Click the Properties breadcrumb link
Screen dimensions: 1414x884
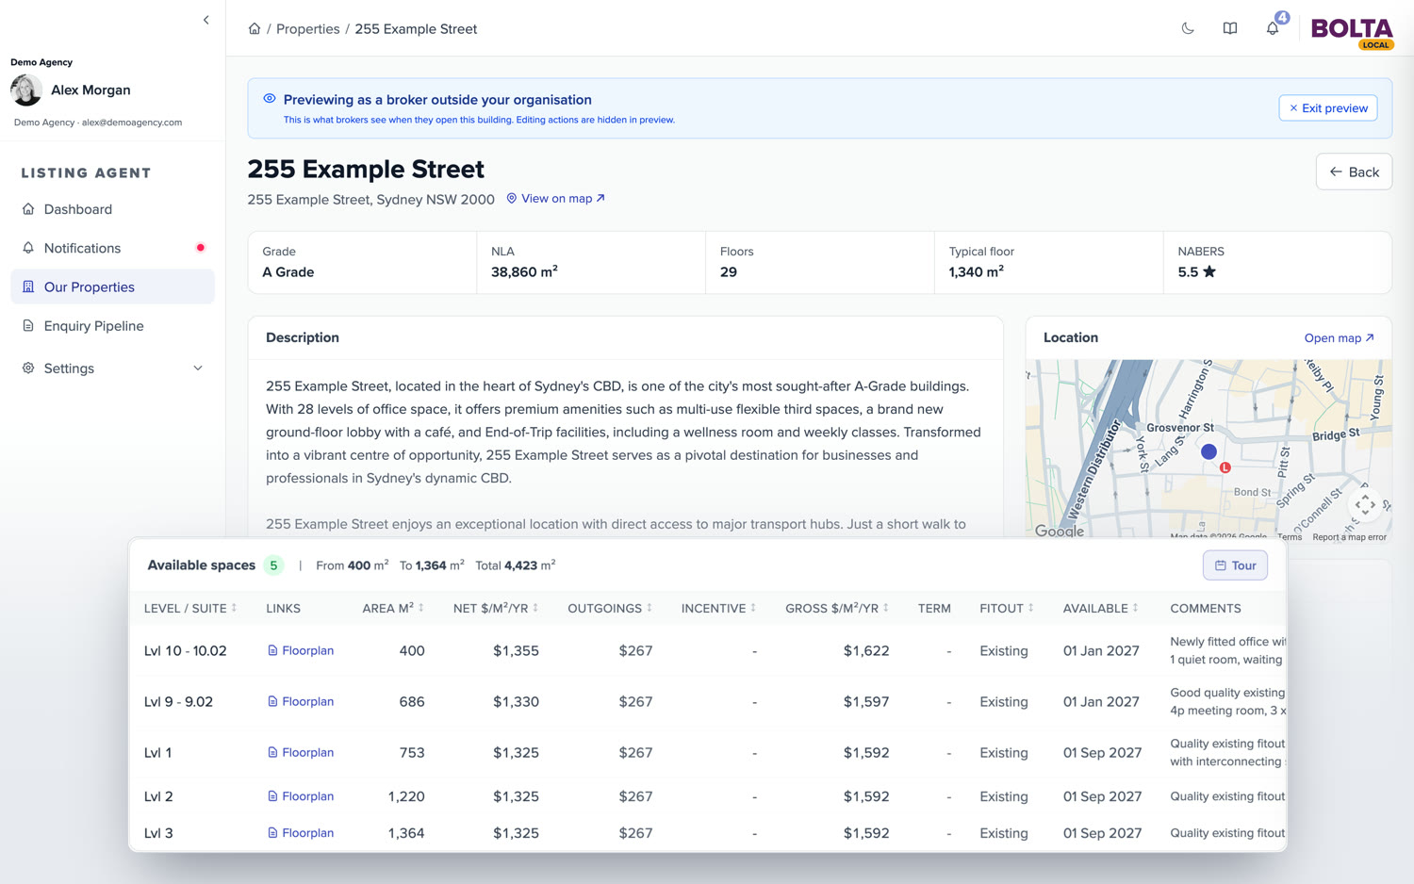[307, 29]
